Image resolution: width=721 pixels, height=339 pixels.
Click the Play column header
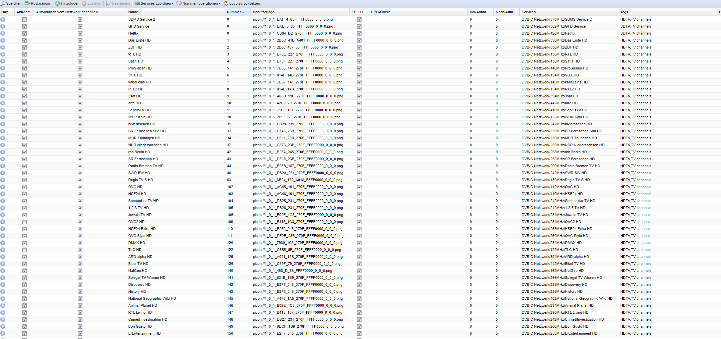(7, 12)
